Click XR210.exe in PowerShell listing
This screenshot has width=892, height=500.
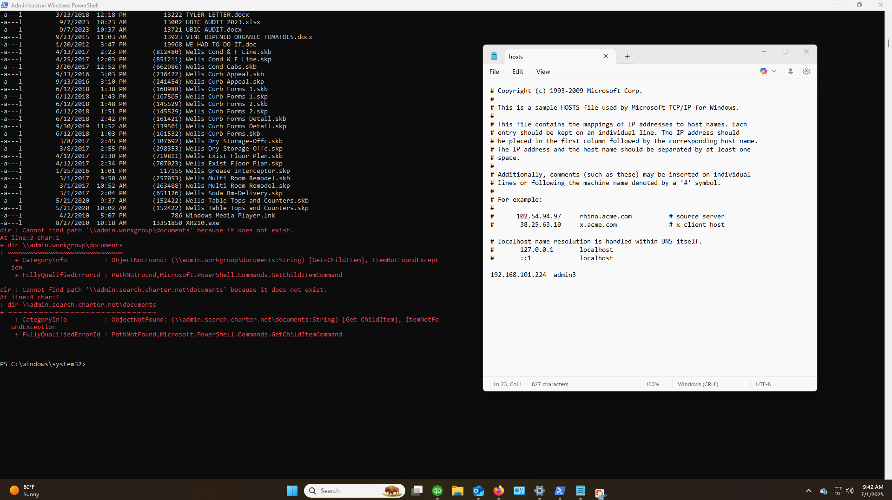[202, 223]
